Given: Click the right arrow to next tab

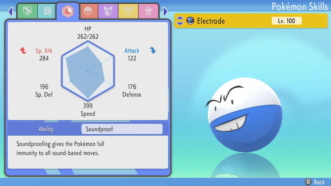Looking at the screenshot, I should tap(165, 11).
